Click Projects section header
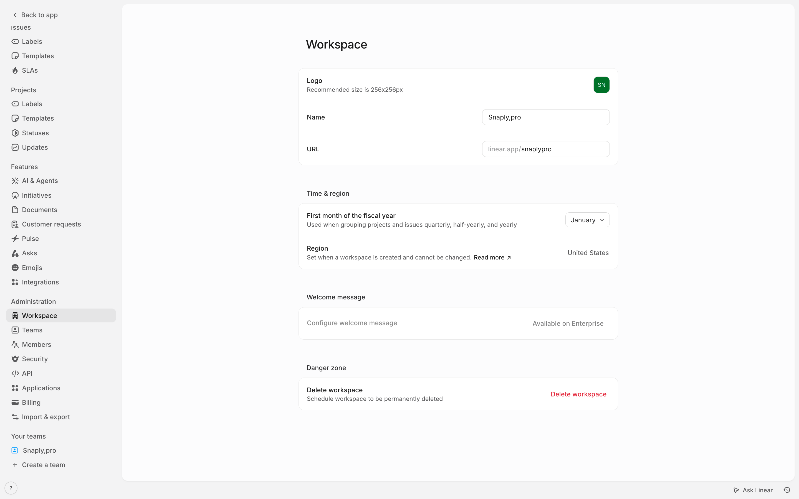This screenshot has height=499, width=799. click(23, 90)
